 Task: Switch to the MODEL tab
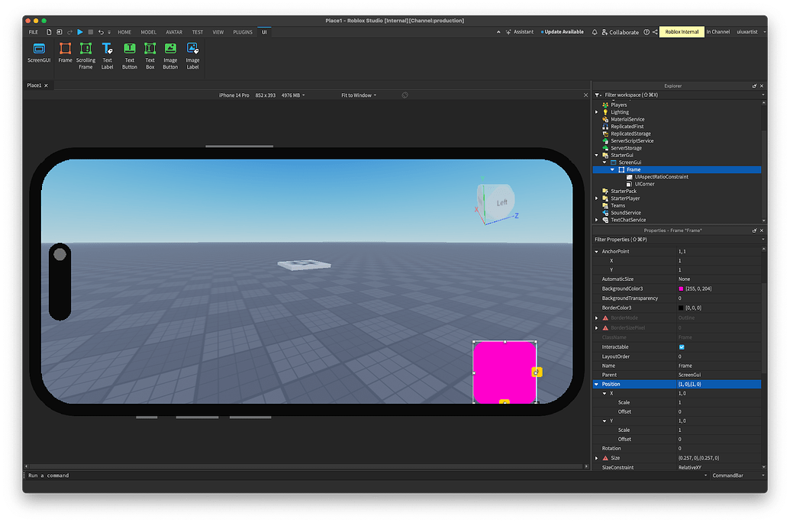coord(148,32)
